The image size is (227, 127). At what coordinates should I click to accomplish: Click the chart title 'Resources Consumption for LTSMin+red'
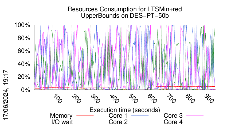click(125, 9)
